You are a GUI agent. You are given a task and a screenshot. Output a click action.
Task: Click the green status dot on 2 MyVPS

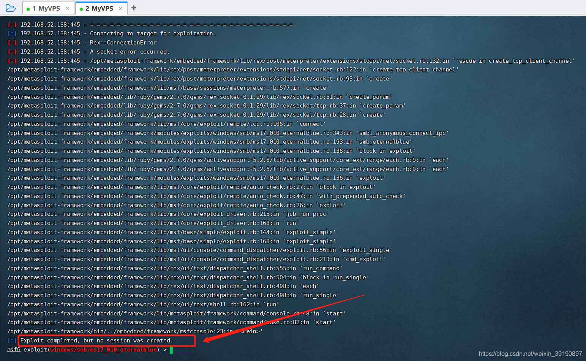pyautogui.click(x=81, y=9)
